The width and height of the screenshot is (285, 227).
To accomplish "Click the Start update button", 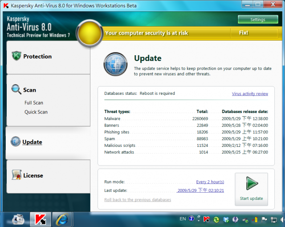I will click(x=251, y=189).
